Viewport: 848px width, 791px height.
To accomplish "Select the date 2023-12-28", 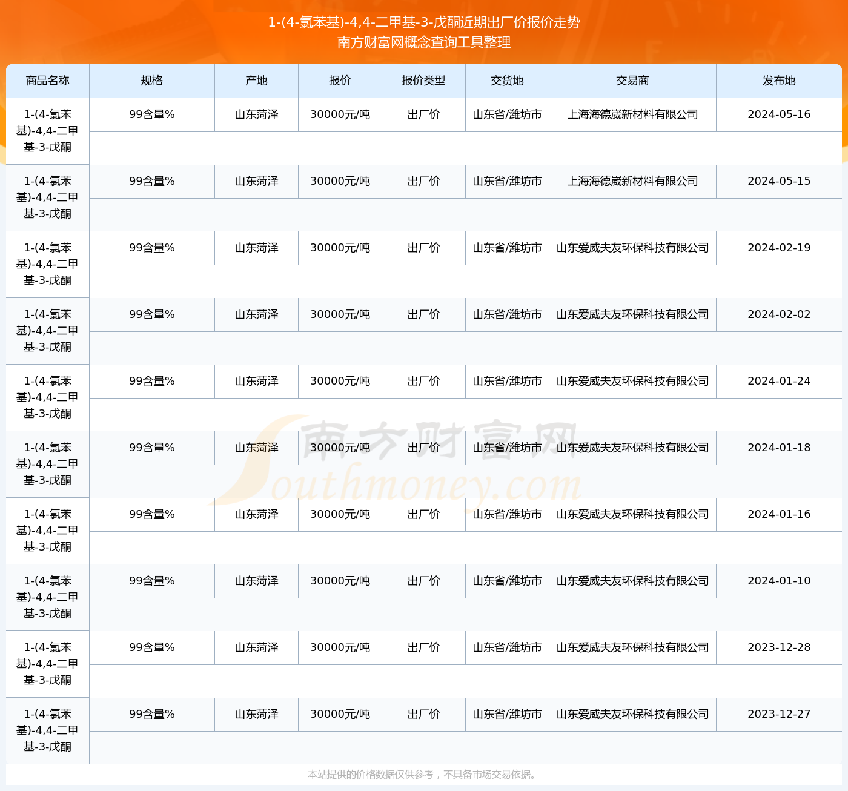I will point(779,647).
